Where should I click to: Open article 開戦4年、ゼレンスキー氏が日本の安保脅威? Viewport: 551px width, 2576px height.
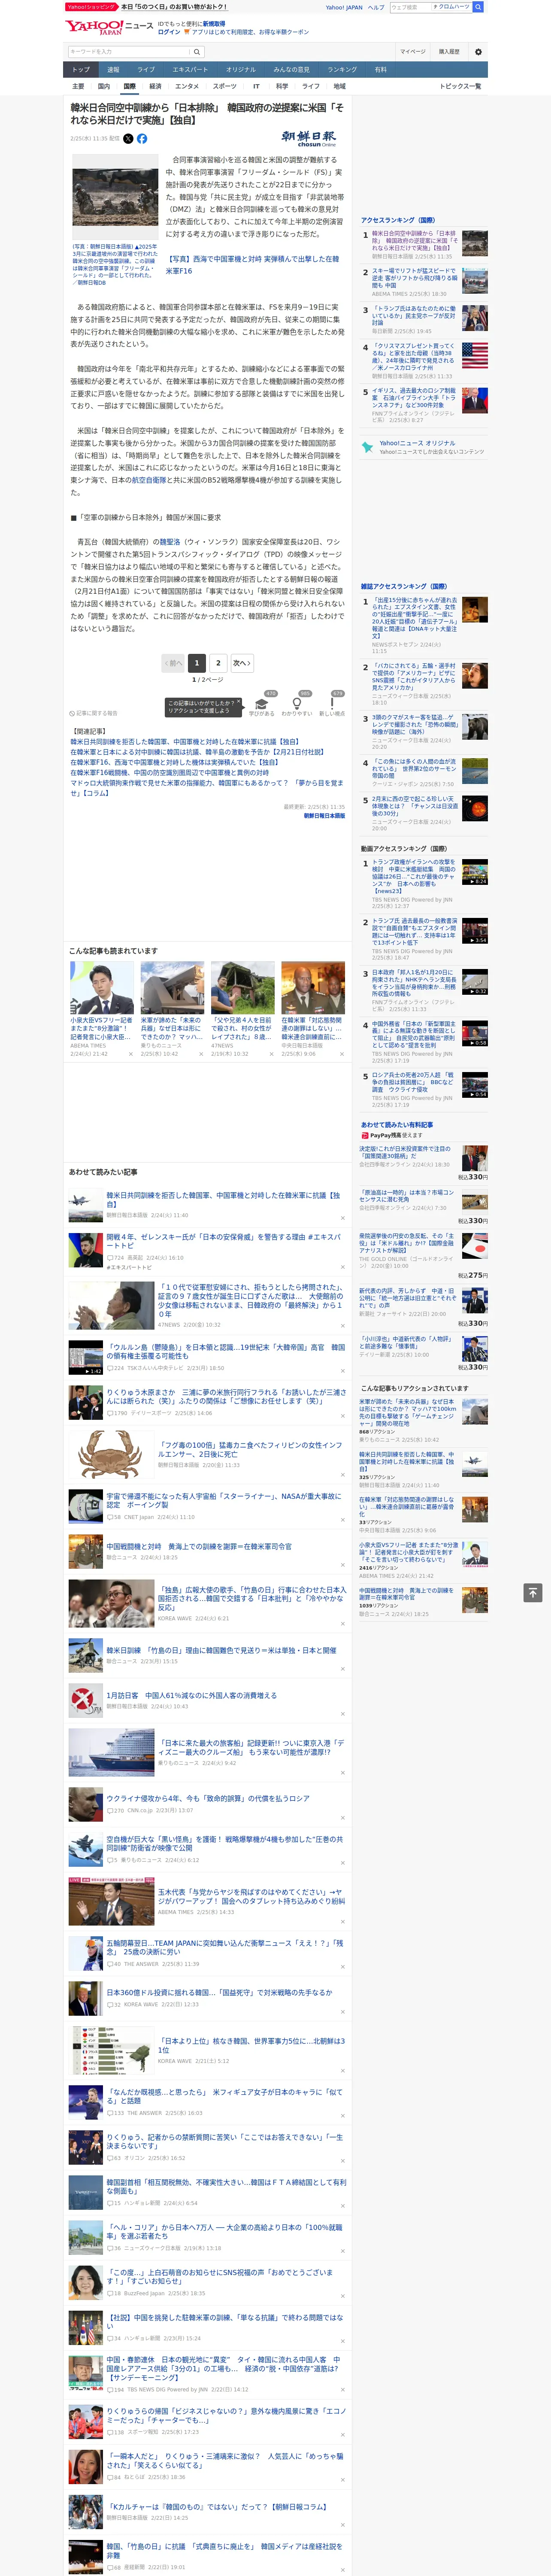pyautogui.click(x=223, y=1241)
